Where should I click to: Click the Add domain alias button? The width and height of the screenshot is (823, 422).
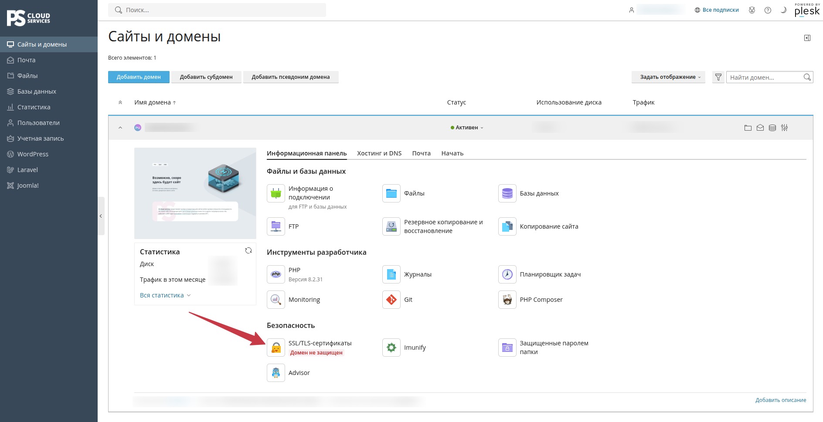coord(291,77)
